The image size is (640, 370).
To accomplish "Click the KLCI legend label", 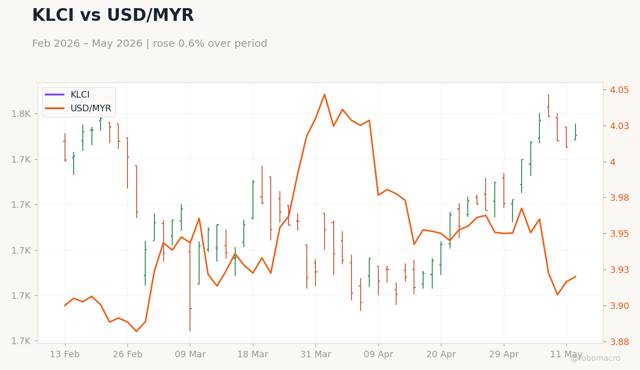I will coord(80,95).
